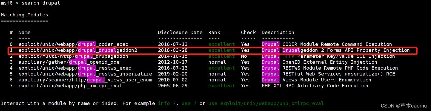The width and height of the screenshot is (431, 111).
Task: Click 'No' check value for drupageddon
Action: coord(244,56)
